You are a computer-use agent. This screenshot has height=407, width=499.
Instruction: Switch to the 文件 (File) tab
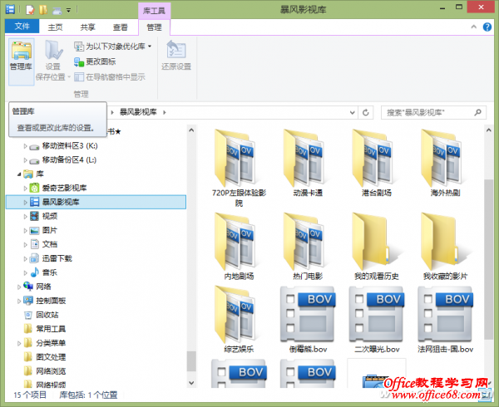click(22, 26)
